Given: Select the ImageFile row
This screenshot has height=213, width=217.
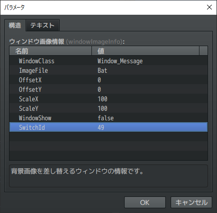Looking at the screenshot, I should (x=108, y=70).
